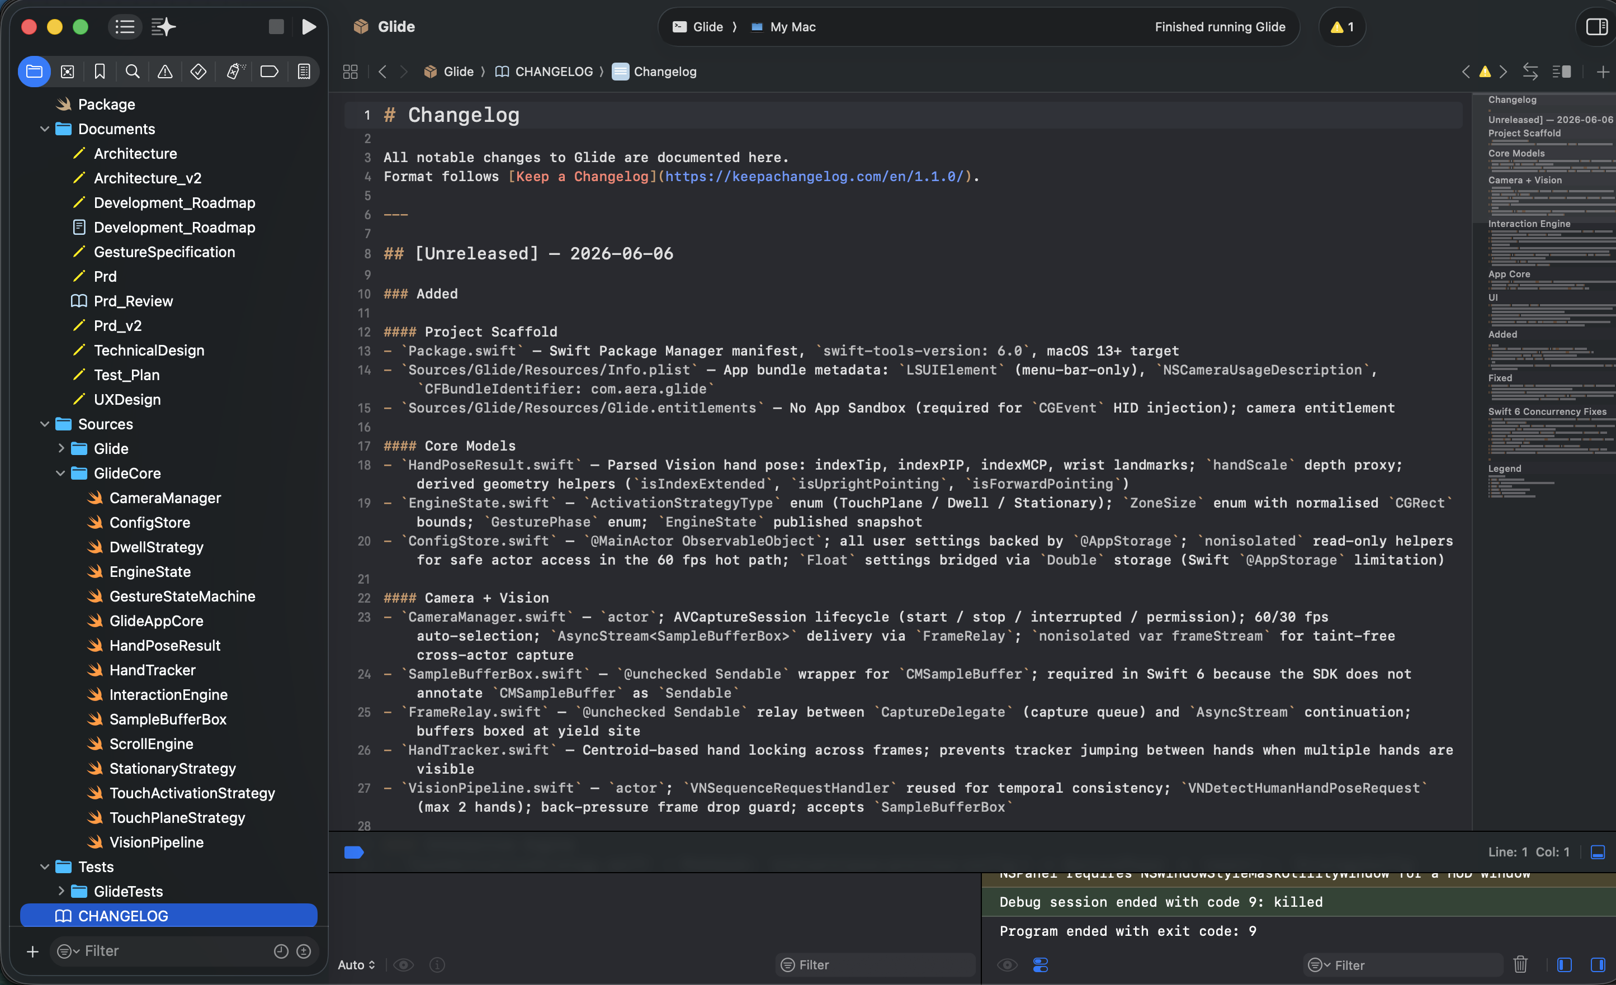Collapse the Tests folder
The width and height of the screenshot is (1616, 985).
[45, 867]
